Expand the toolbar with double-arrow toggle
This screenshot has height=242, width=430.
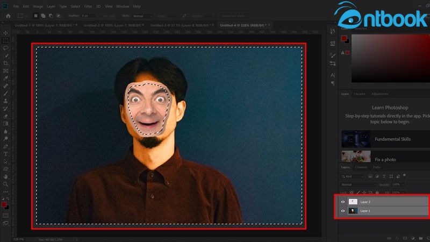tap(3, 23)
